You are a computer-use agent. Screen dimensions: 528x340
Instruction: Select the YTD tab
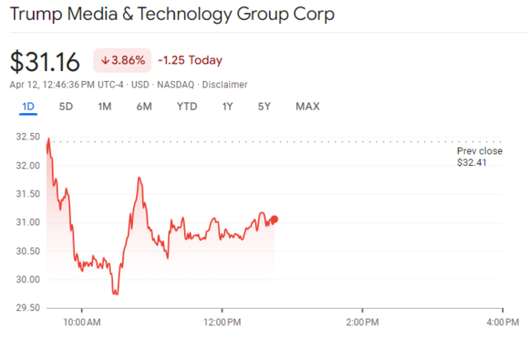[x=187, y=106]
